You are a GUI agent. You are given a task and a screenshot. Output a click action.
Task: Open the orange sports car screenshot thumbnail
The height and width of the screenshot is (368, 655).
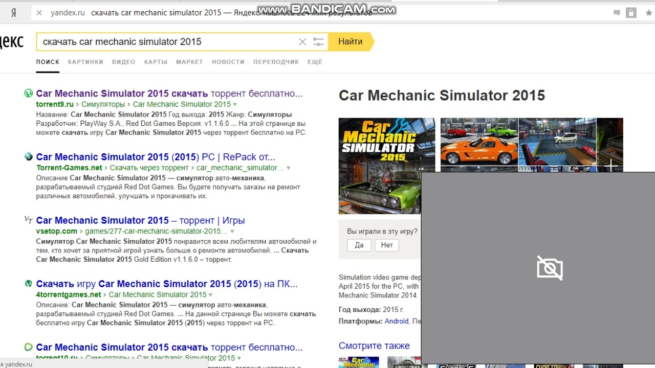[x=479, y=142]
